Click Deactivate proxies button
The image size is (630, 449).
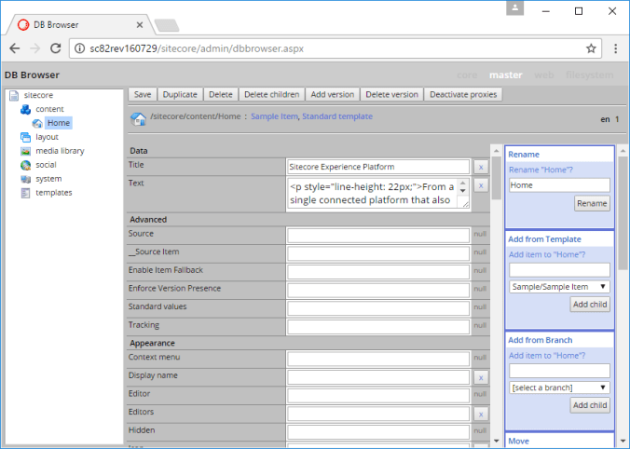463,95
